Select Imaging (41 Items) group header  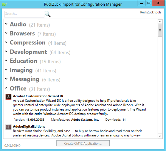(33, 70)
